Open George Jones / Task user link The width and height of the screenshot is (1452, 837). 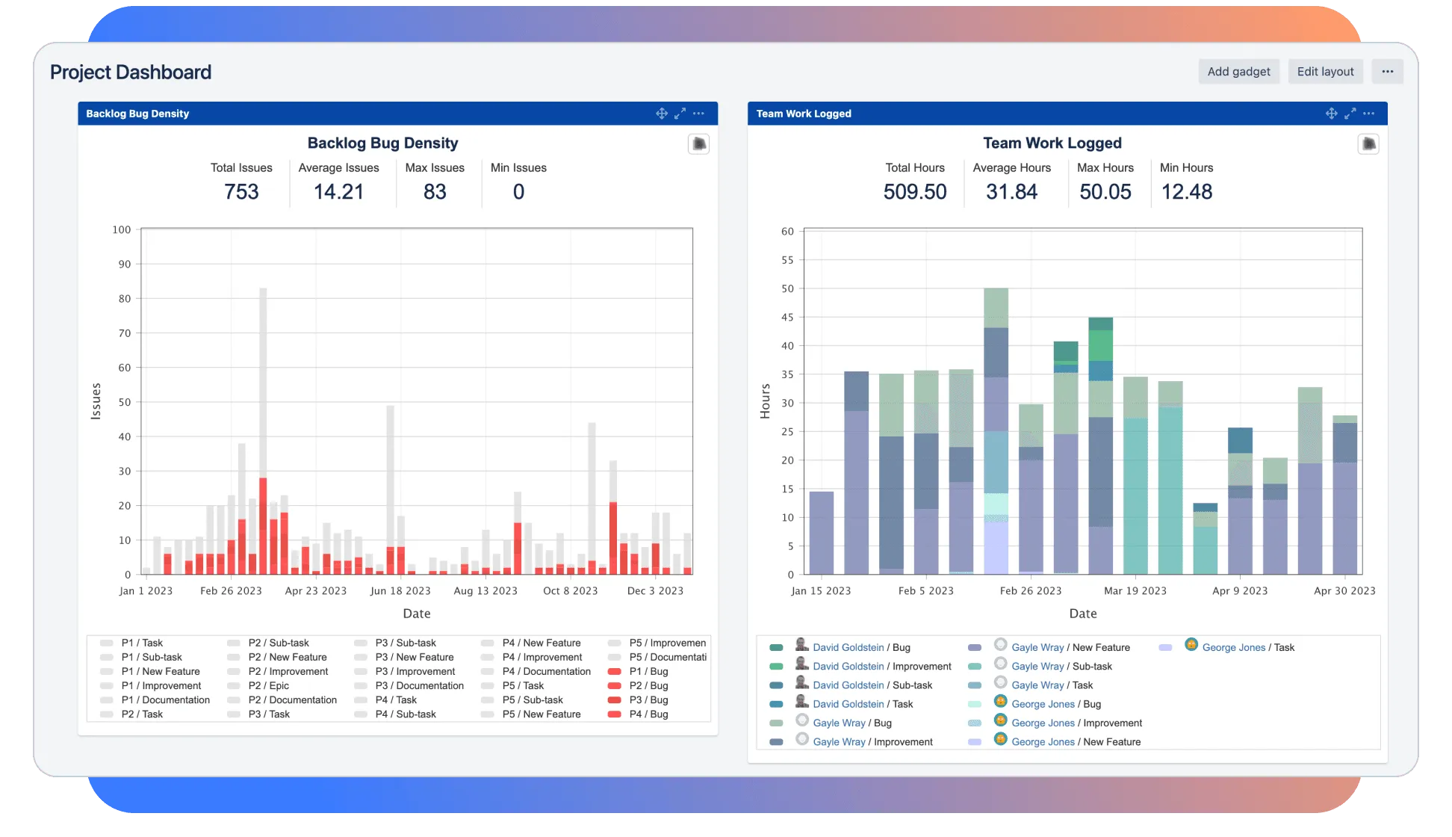click(x=1233, y=647)
